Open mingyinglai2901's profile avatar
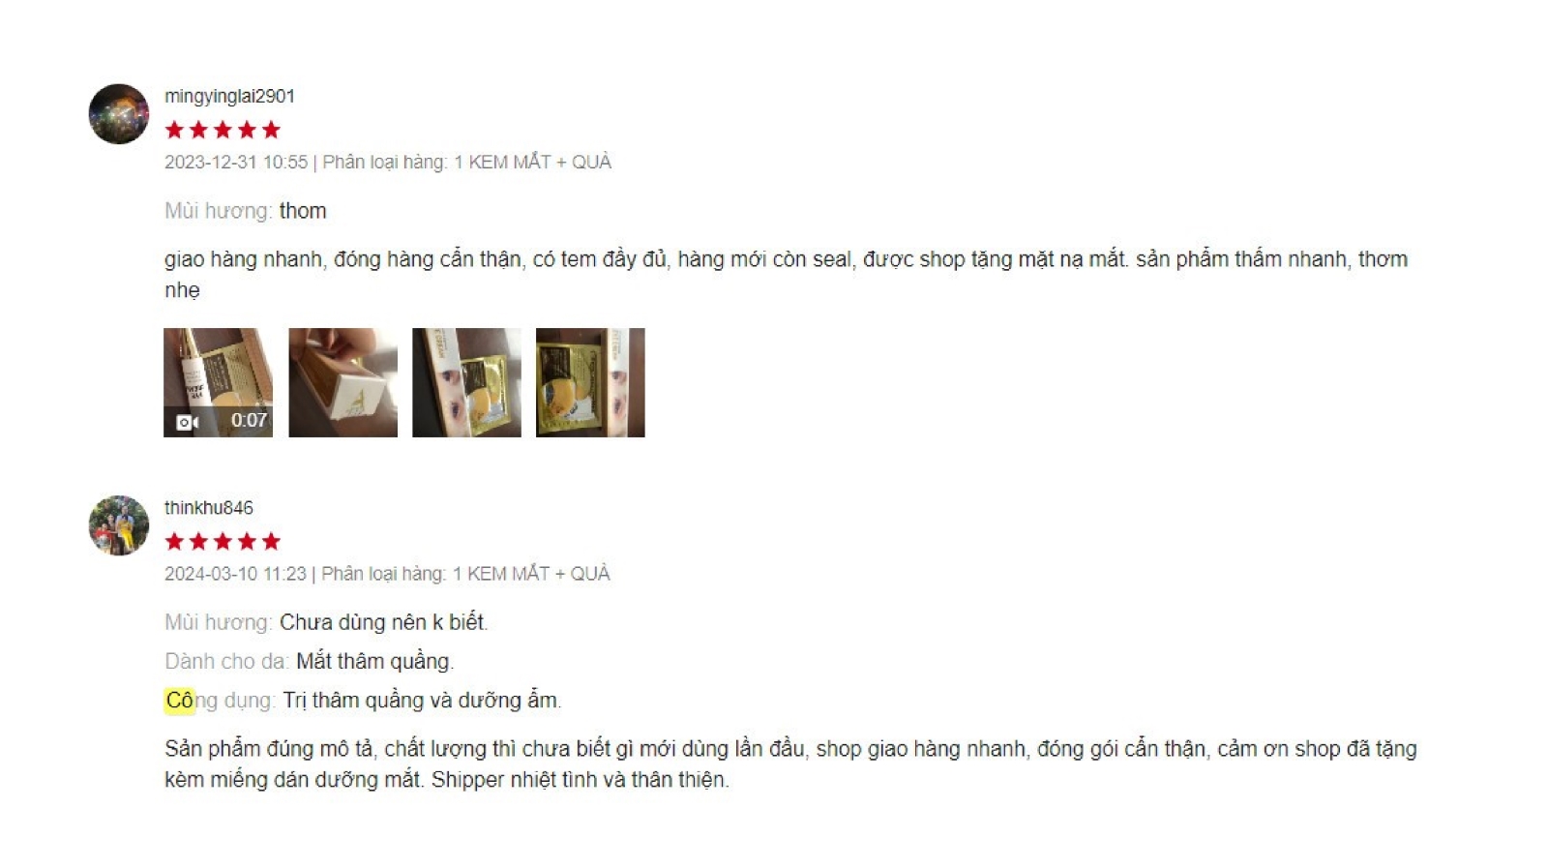The image size is (1548, 868). (119, 114)
